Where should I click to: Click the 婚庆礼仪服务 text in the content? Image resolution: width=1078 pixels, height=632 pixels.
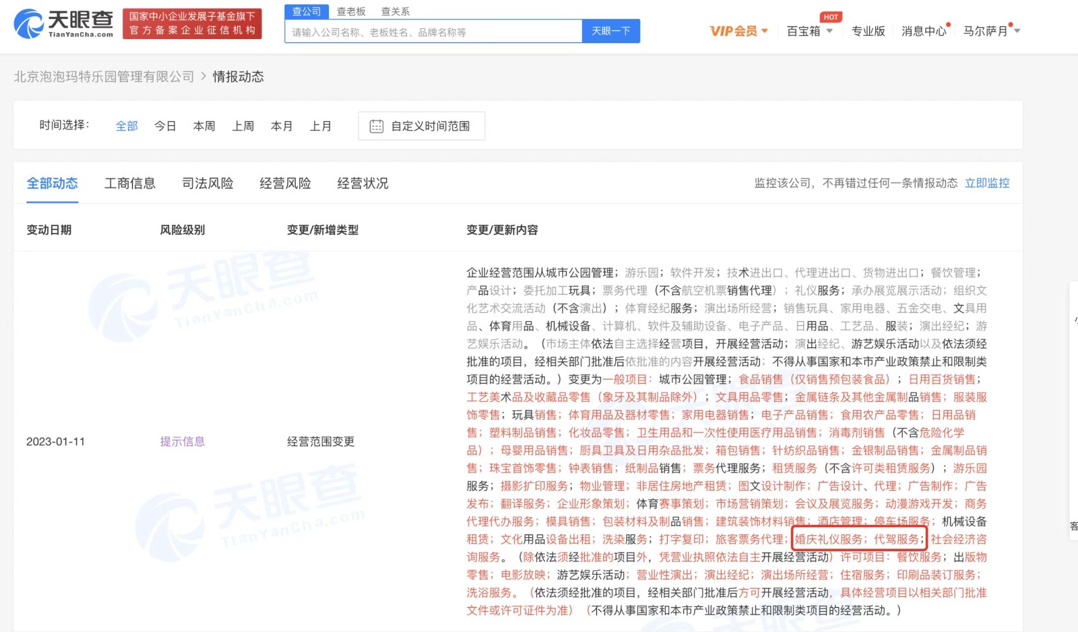point(829,539)
